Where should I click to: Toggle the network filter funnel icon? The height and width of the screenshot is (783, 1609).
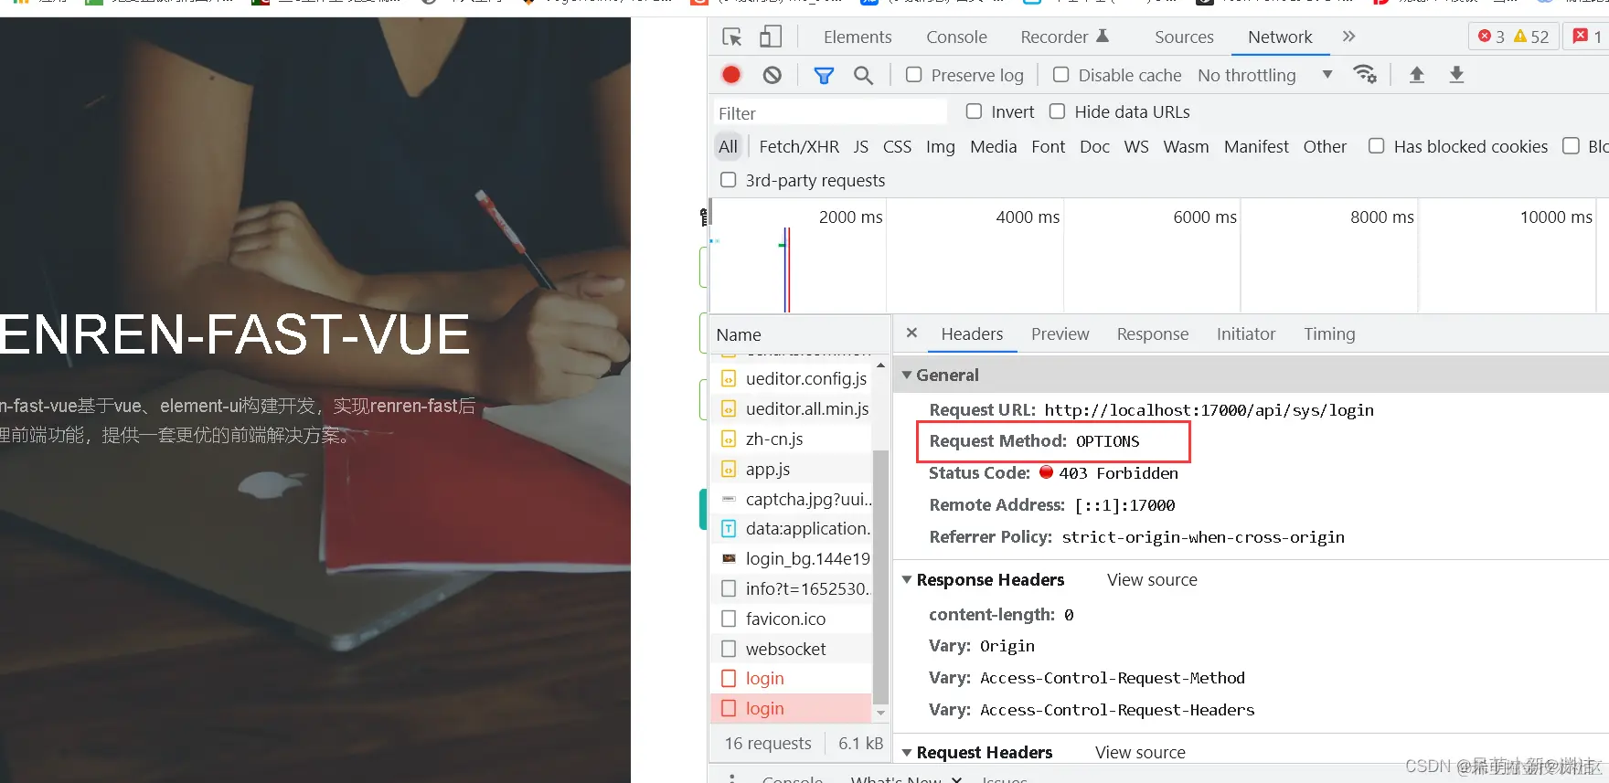pos(824,75)
